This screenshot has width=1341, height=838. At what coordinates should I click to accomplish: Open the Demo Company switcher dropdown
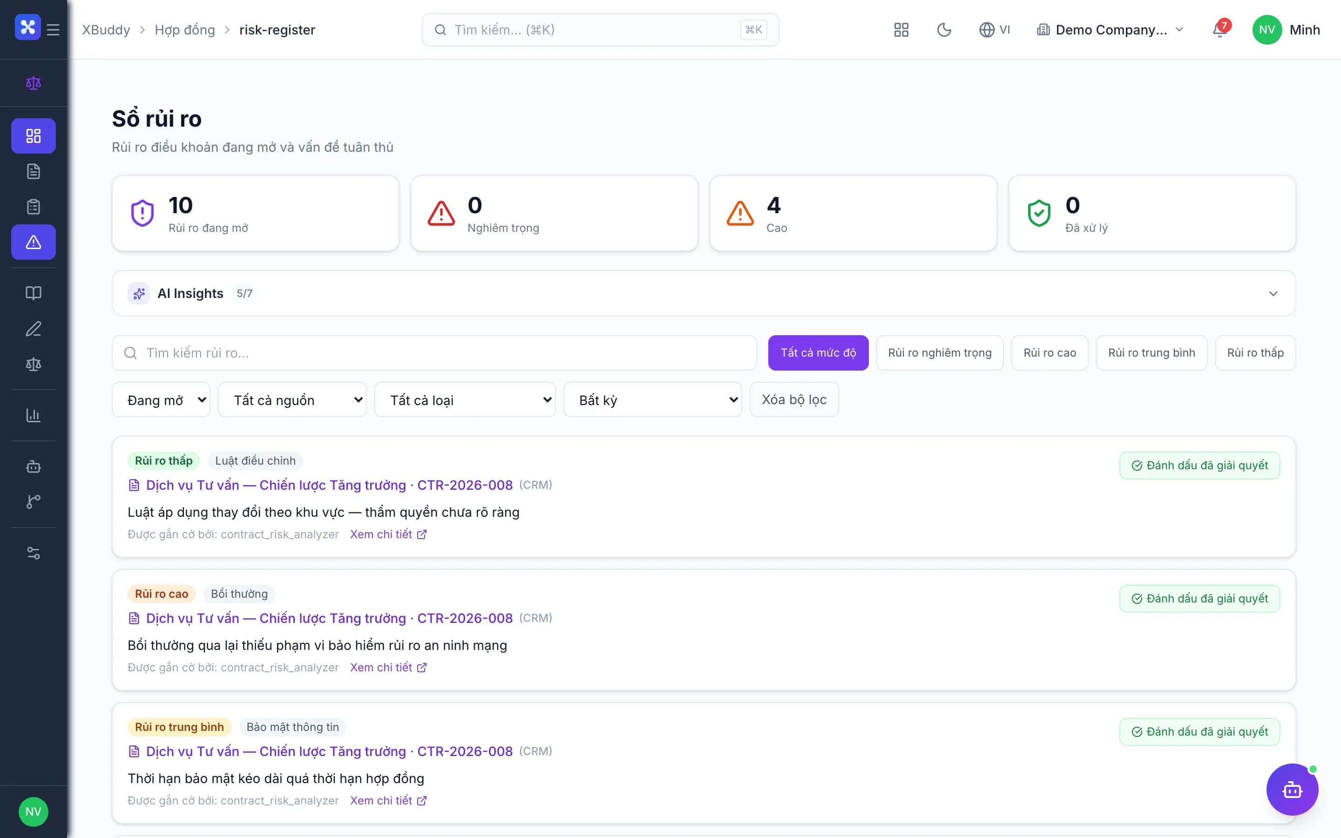click(1111, 30)
